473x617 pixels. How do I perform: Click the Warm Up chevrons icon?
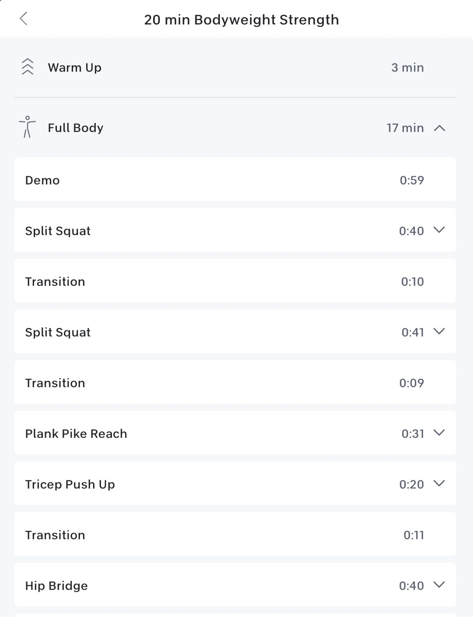pos(28,67)
